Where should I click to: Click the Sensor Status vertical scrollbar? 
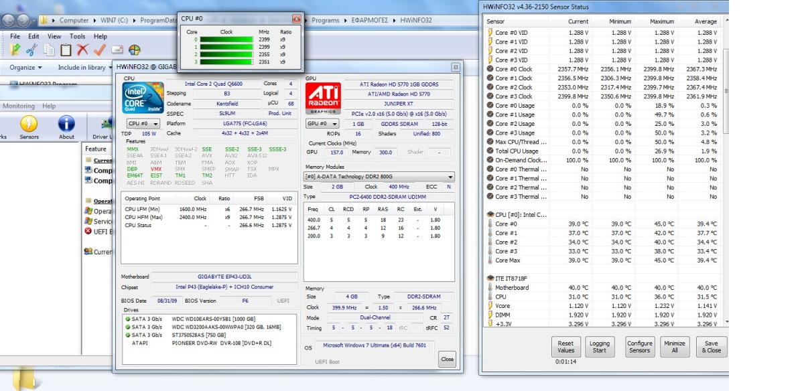coord(726,171)
